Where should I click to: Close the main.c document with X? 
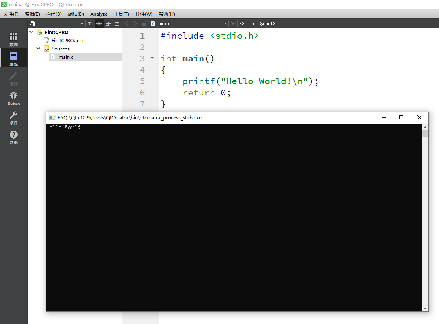tap(233, 23)
